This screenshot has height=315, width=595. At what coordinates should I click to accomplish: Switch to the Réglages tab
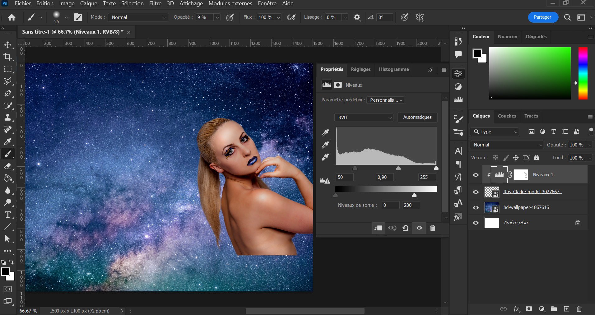[x=361, y=69]
